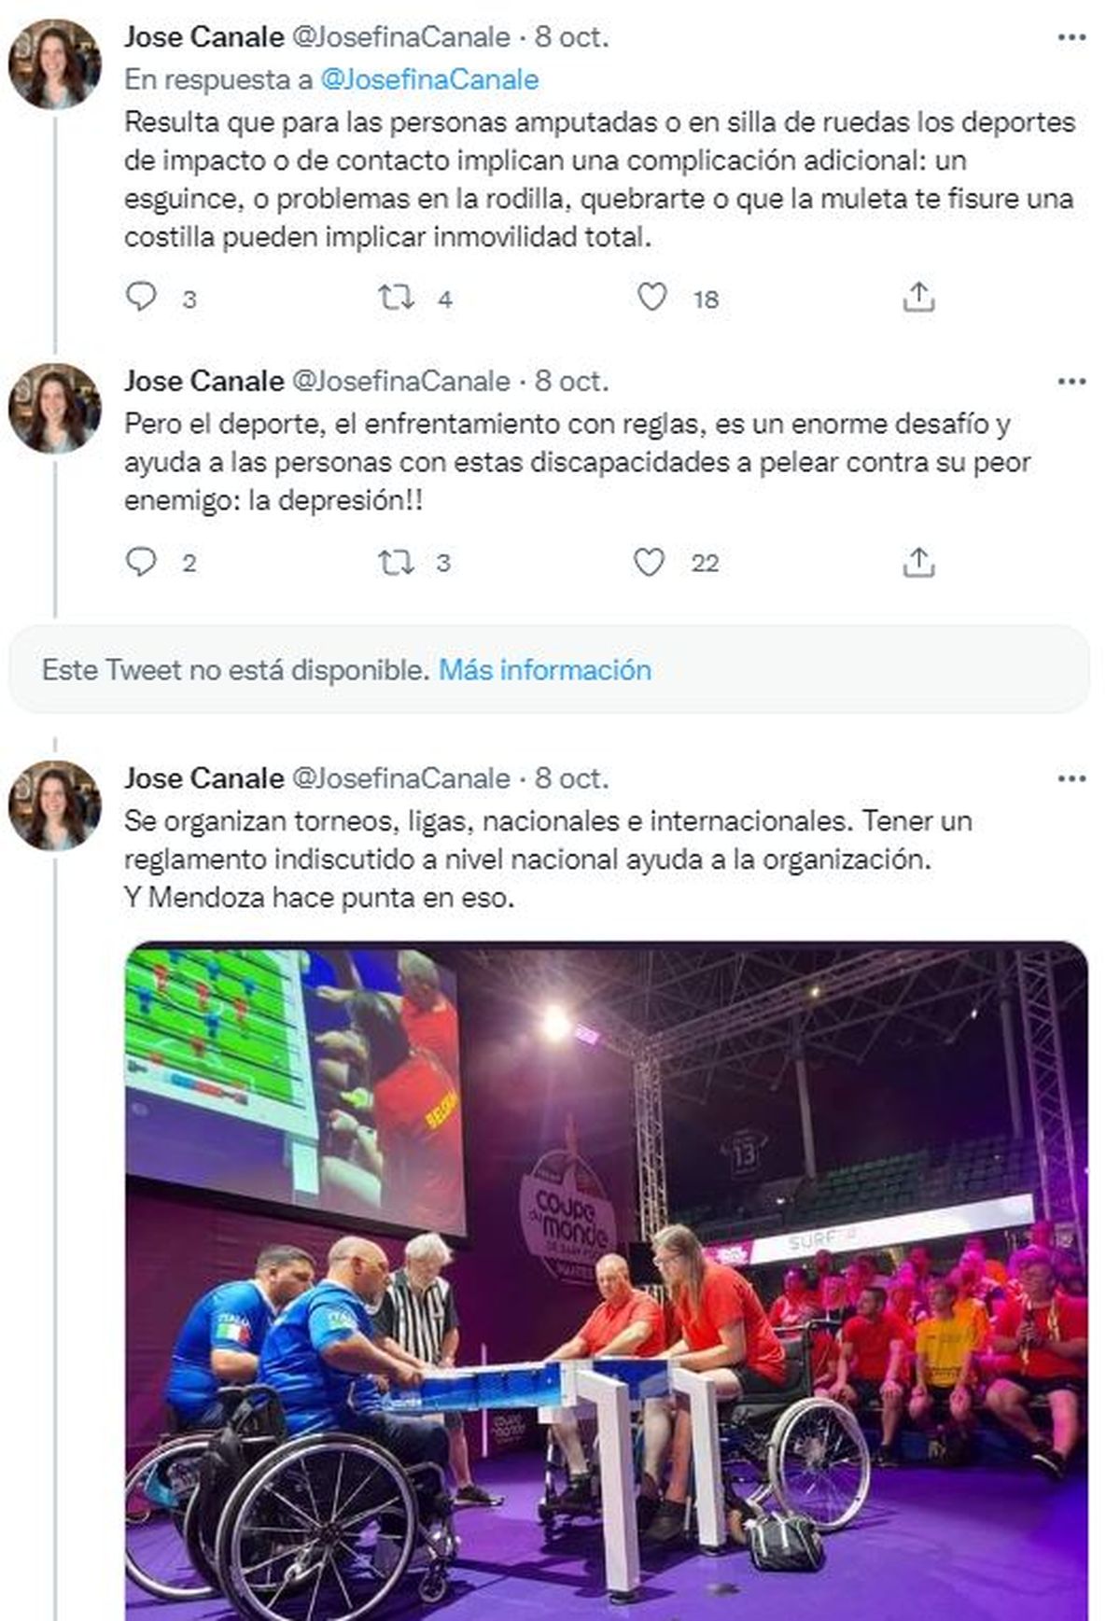Image resolution: width=1120 pixels, height=1621 pixels.
Task: Click the 'Más información' link
Action: [x=545, y=670]
